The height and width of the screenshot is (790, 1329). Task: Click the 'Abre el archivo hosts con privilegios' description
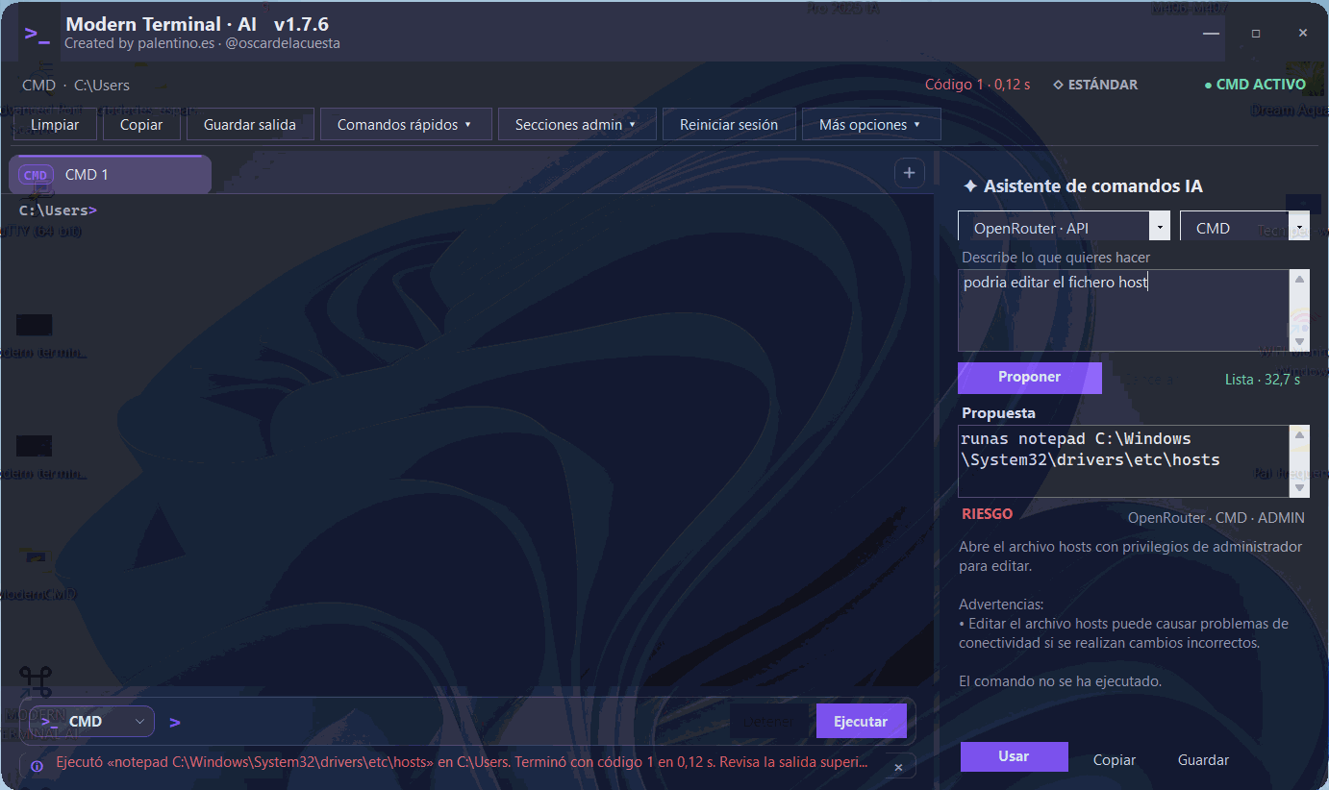coord(1131,556)
